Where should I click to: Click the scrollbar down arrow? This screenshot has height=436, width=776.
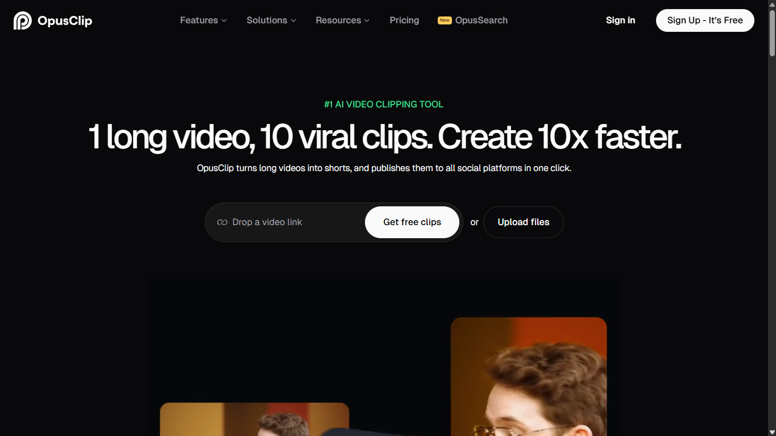pyautogui.click(x=771, y=431)
